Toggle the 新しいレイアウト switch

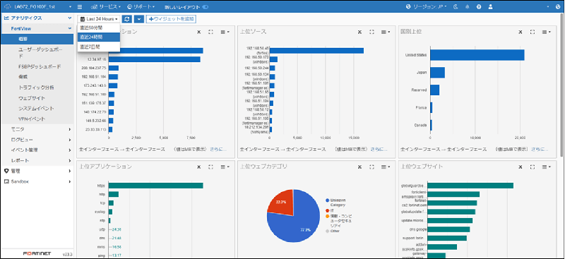[206, 7]
